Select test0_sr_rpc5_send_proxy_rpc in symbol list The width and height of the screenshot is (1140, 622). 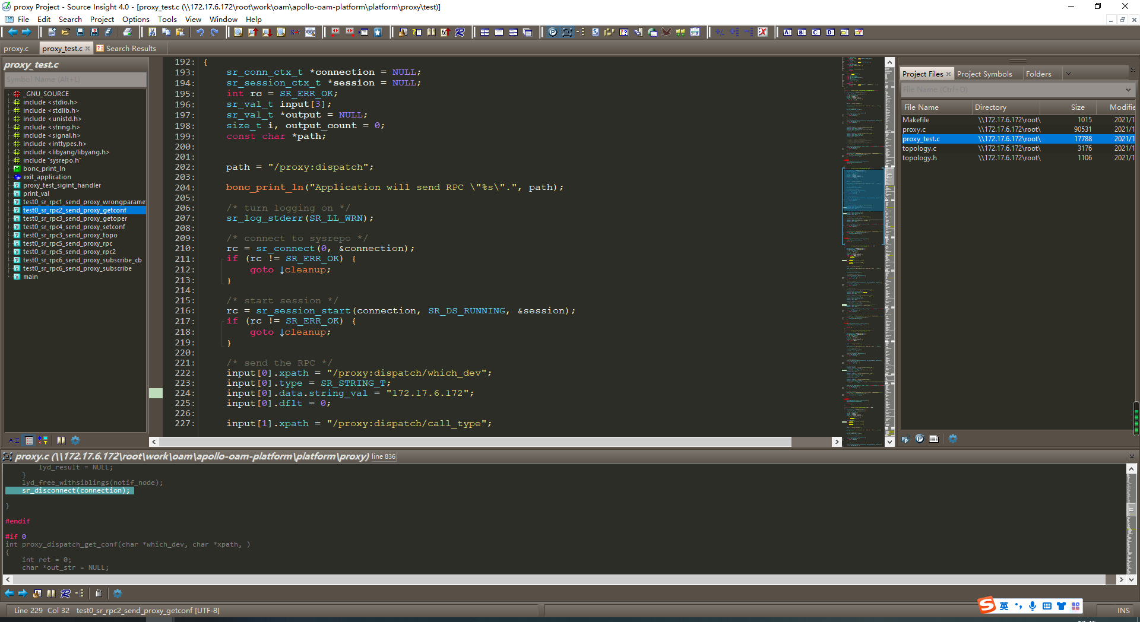68,243
